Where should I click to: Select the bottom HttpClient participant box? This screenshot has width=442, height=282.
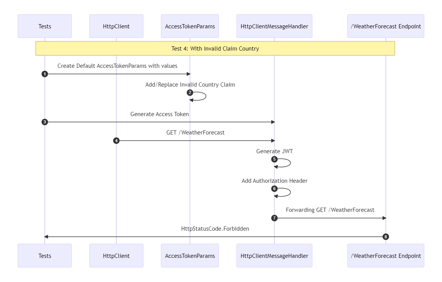[x=116, y=256]
